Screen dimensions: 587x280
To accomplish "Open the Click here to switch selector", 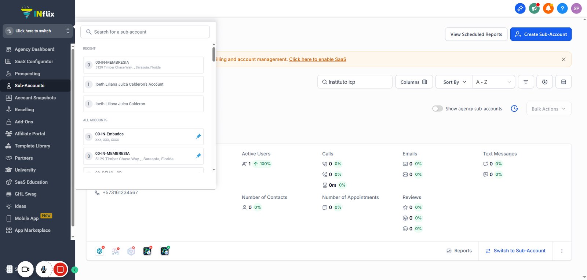I will [x=37, y=31].
